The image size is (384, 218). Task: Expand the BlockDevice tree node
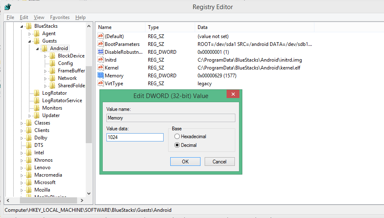(x=45, y=56)
